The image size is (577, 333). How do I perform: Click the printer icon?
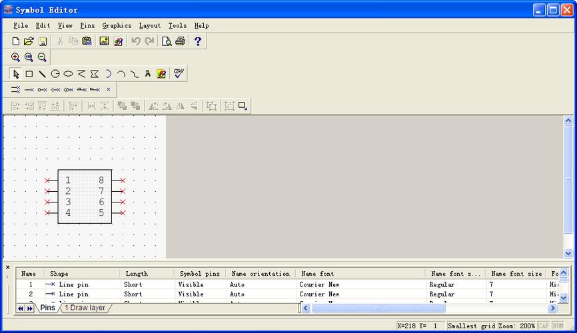click(181, 41)
